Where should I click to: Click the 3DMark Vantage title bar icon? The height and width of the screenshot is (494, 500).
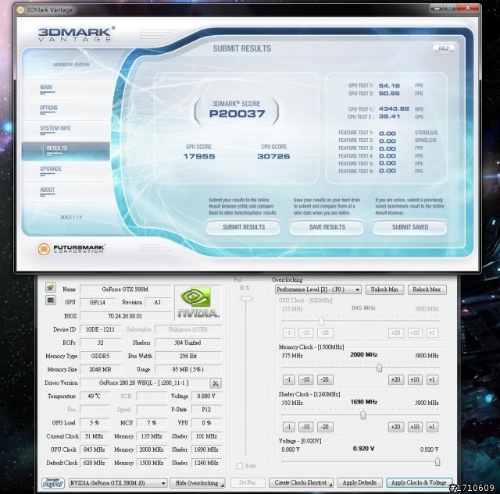point(20,10)
